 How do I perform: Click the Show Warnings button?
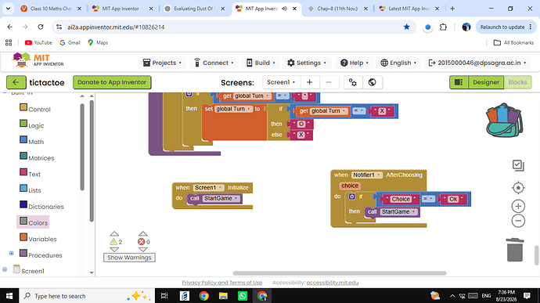point(129,258)
